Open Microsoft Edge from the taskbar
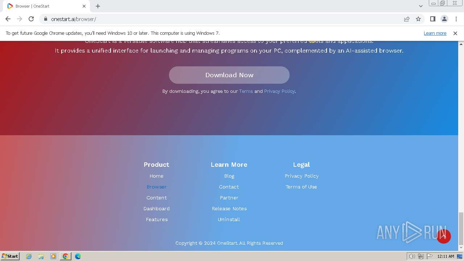 coord(78,256)
